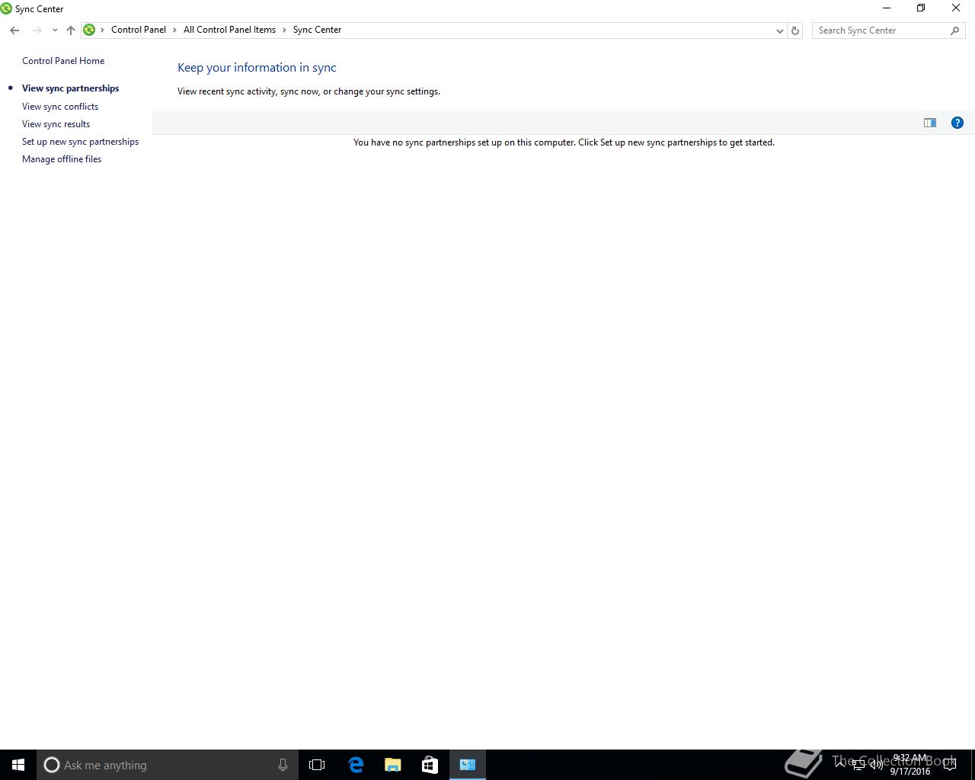Click the Cortana Ask me anything box
Viewport: 975px width, 780px height.
pos(168,765)
